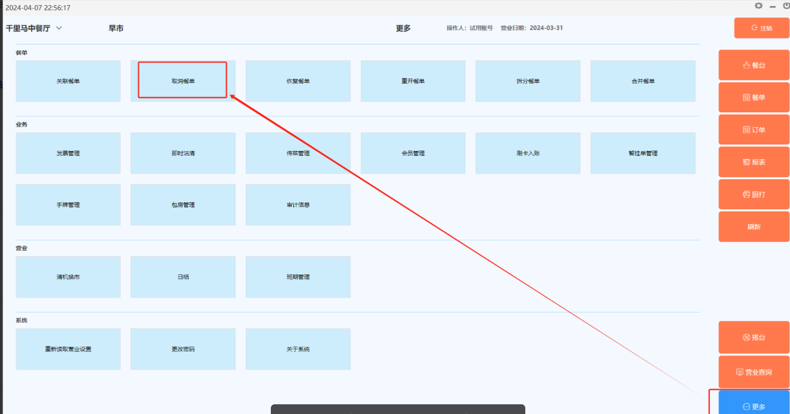Click the 刷新 refresh button
790x414 pixels.
754,227
